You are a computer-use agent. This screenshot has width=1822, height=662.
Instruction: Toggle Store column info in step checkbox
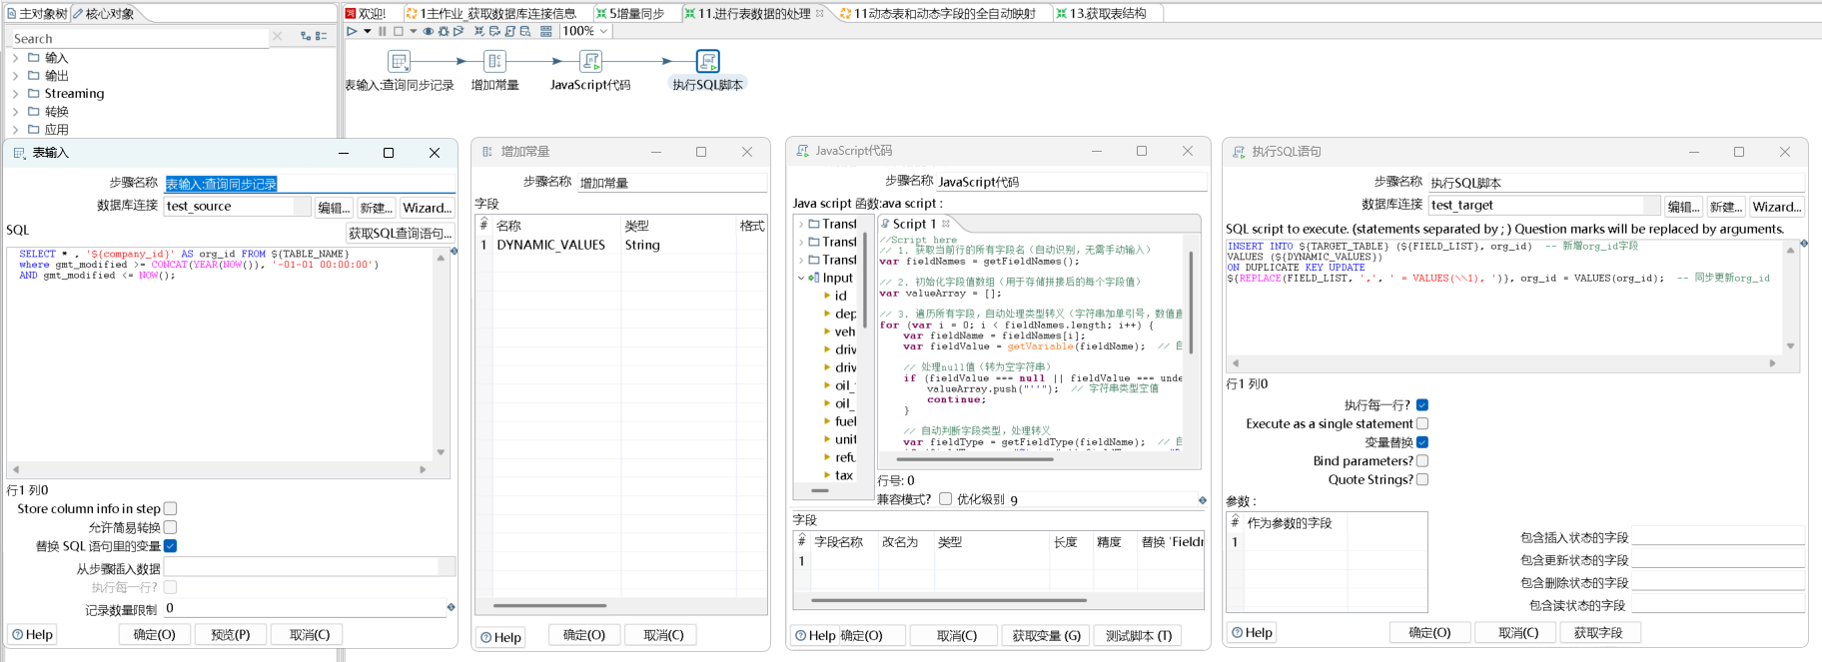(x=170, y=508)
